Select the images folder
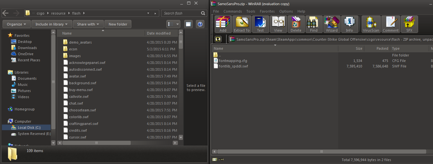This screenshot has height=164, width=433. (72, 56)
